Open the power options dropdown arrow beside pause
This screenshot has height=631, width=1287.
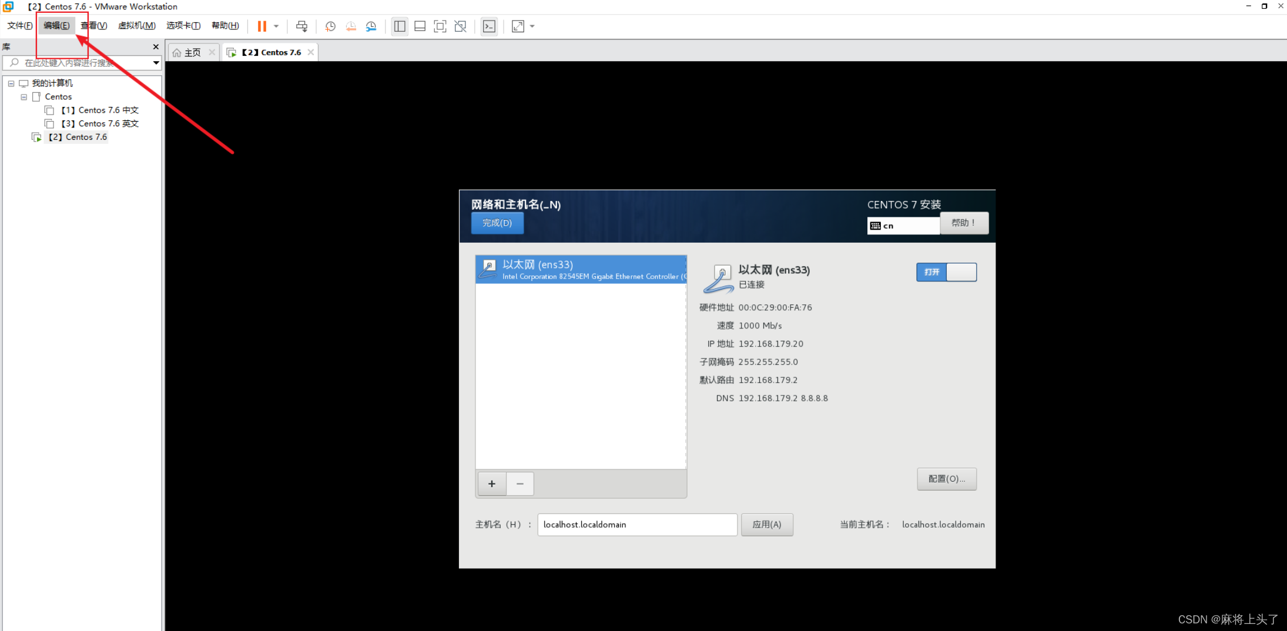point(276,26)
